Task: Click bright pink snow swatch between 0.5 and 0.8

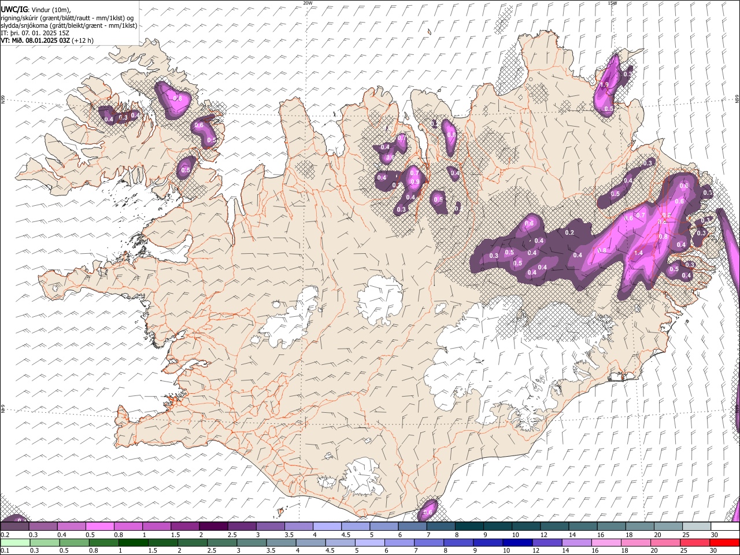Action: 99,526
